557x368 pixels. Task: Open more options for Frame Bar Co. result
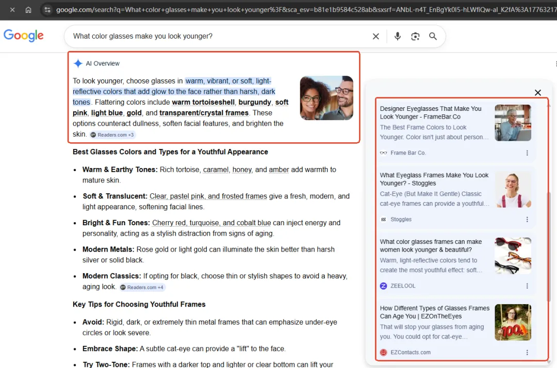(x=527, y=153)
